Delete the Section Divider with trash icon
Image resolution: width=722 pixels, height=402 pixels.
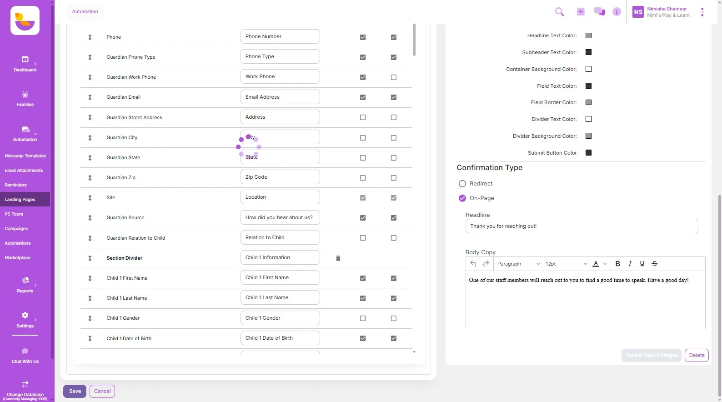pyautogui.click(x=338, y=258)
